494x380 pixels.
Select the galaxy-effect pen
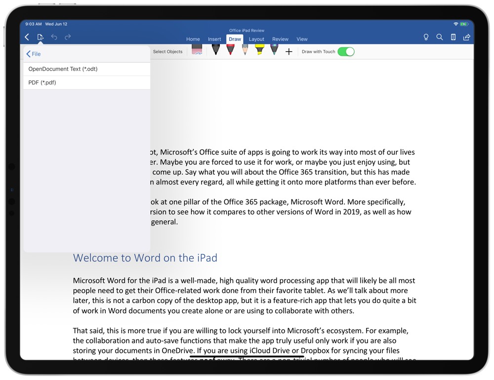pos(274,50)
